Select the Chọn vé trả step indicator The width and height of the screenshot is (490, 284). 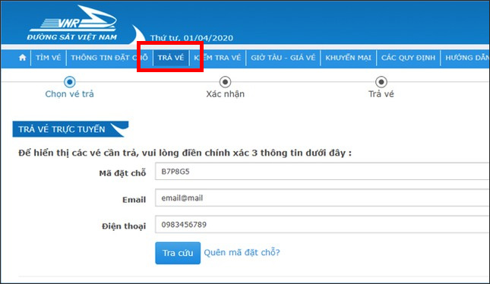pos(69,82)
